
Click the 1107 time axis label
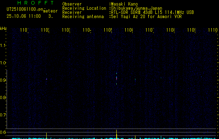point(150,30)
